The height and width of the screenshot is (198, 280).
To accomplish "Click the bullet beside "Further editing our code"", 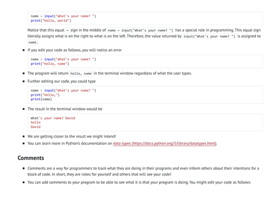I will click(23, 82).
